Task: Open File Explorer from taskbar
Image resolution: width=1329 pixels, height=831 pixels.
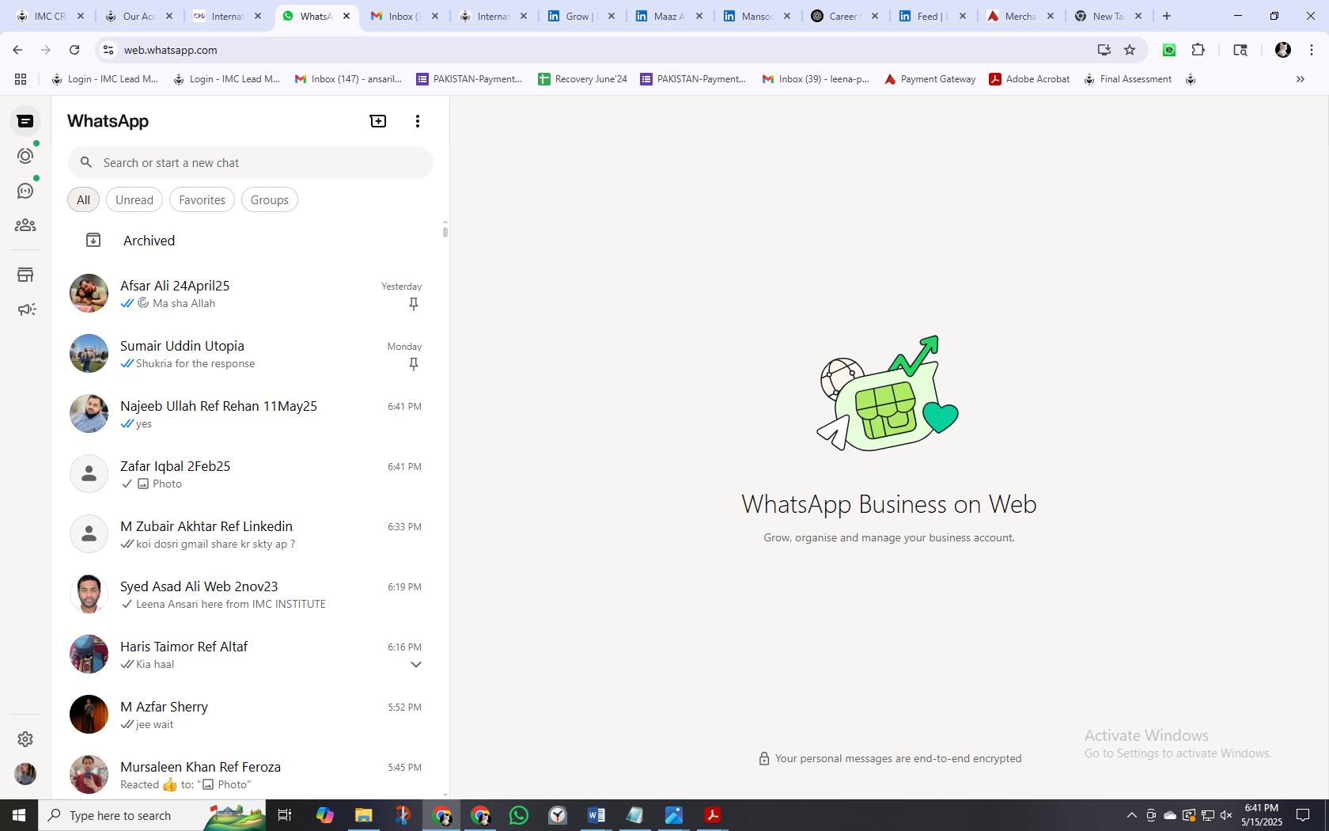Action: coord(363,815)
